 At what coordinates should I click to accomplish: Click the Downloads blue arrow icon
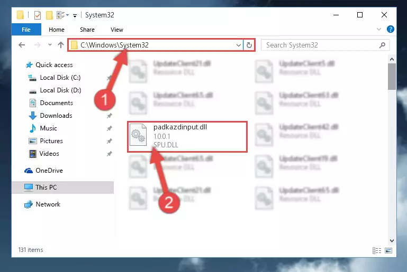click(33, 116)
